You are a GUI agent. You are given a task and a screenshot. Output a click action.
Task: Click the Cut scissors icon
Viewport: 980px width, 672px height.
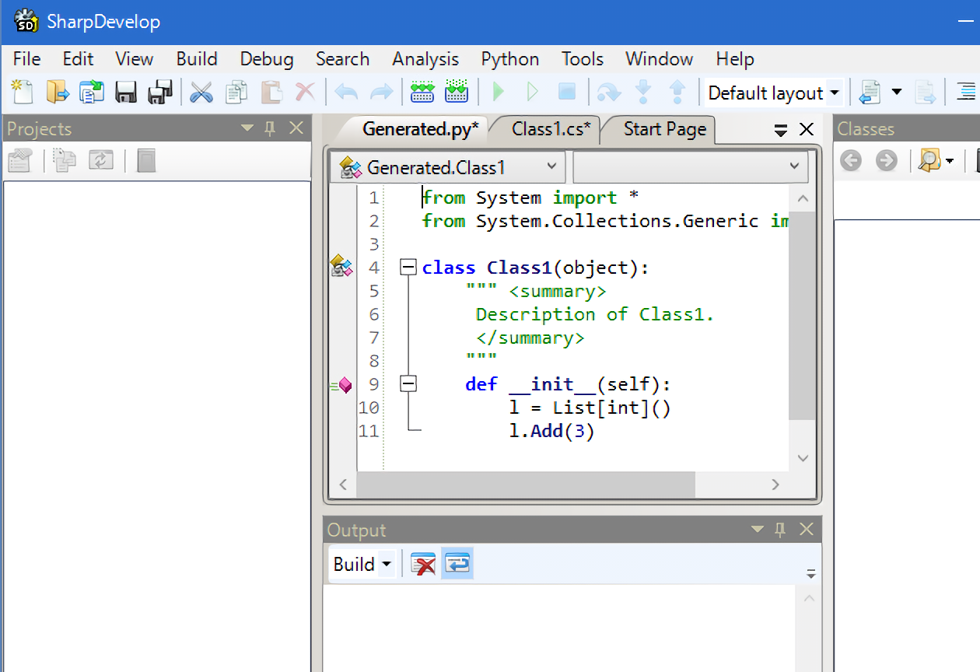click(201, 93)
